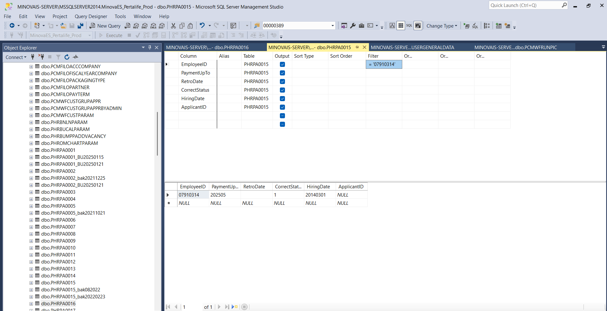The width and height of the screenshot is (607, 311).
Task: Click the Open File folder icon
Action: tap(63, 26)
